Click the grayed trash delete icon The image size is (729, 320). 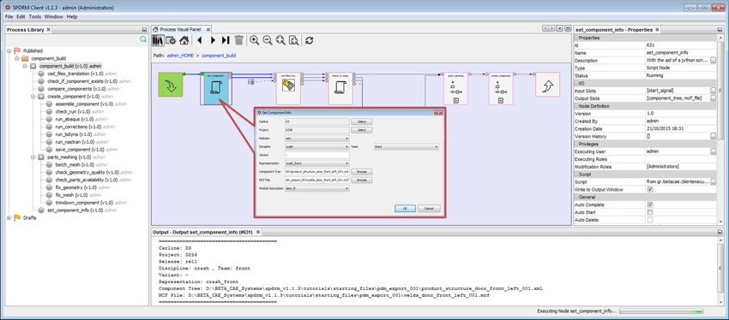point(239,40)
